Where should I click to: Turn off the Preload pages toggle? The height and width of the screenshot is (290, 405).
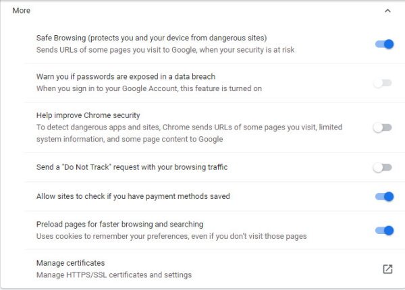pos(383,230)
